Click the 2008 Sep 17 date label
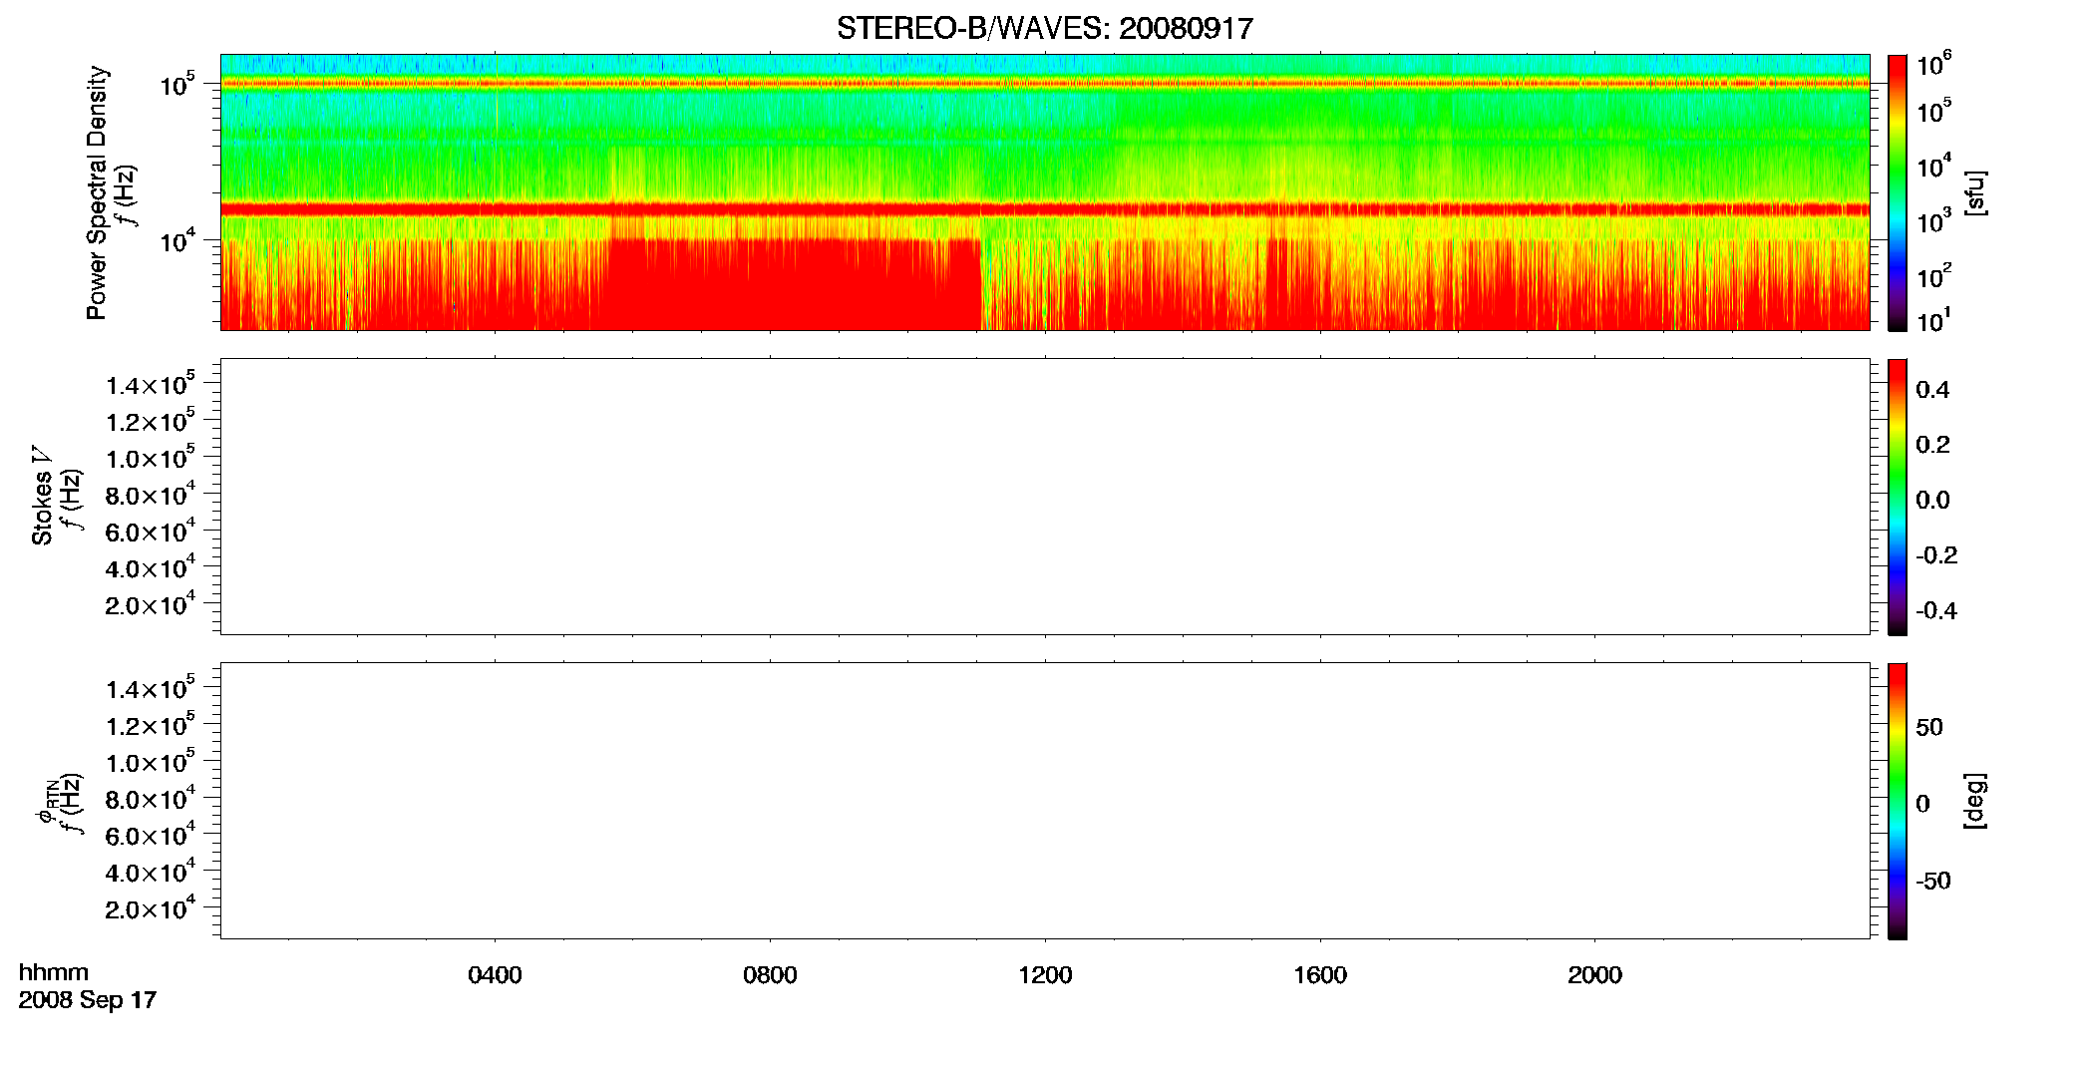 point(88,1000)
